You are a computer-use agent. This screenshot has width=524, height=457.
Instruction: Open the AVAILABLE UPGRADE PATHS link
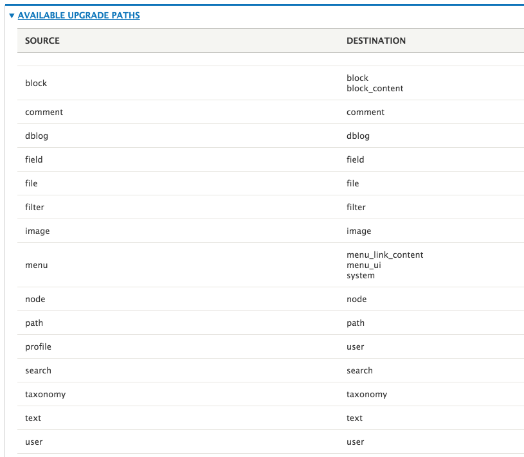tap(79, 15)
